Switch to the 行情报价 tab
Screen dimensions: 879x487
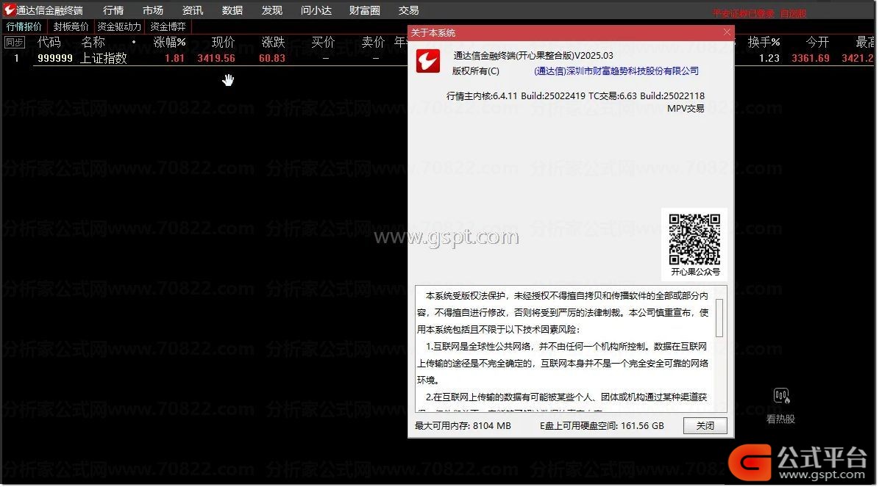click(24, 26)
